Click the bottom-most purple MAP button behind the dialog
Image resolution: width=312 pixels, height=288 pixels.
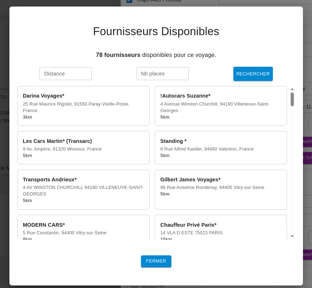(x=307, y=255)
